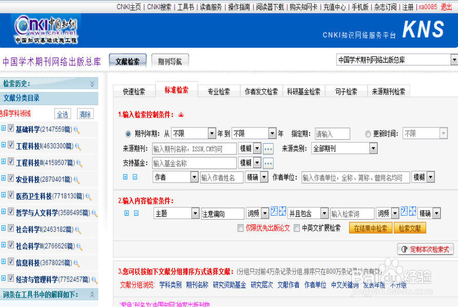The image size is (458, 307).
Task: Click the 定制本次检索式 button
Action: pos(426,250)
